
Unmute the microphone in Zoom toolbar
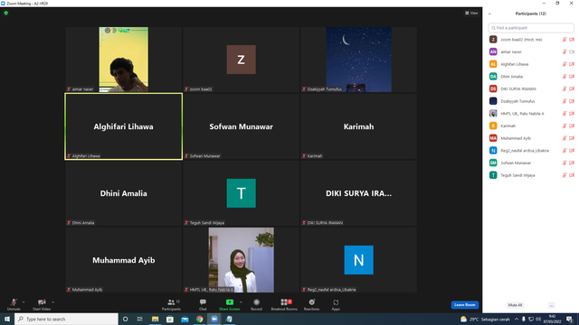point(14,304)
